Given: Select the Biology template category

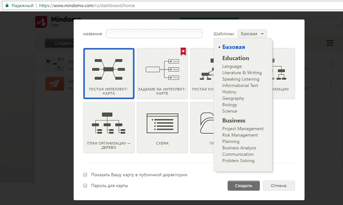Looking at the screenshot, I should [230, 104].
